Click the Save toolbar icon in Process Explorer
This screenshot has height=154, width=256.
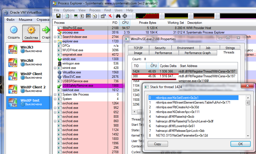58,16
